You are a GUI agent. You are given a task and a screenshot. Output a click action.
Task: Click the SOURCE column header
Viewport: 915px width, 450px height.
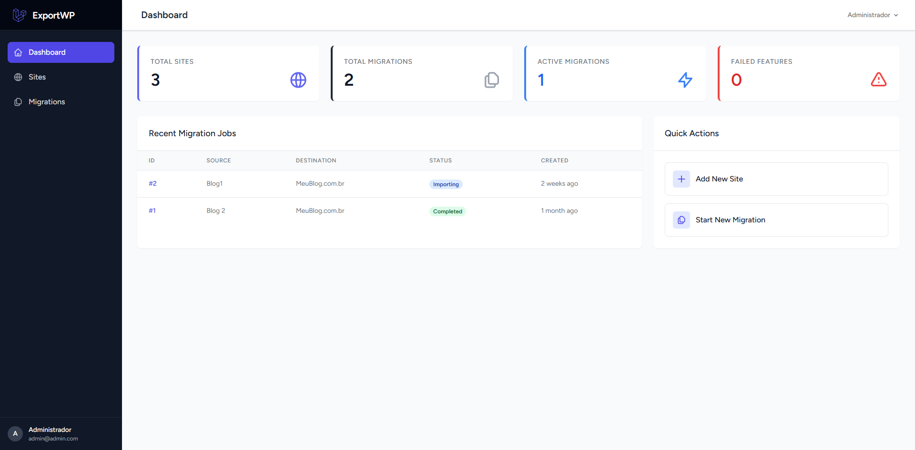point(219,160)
